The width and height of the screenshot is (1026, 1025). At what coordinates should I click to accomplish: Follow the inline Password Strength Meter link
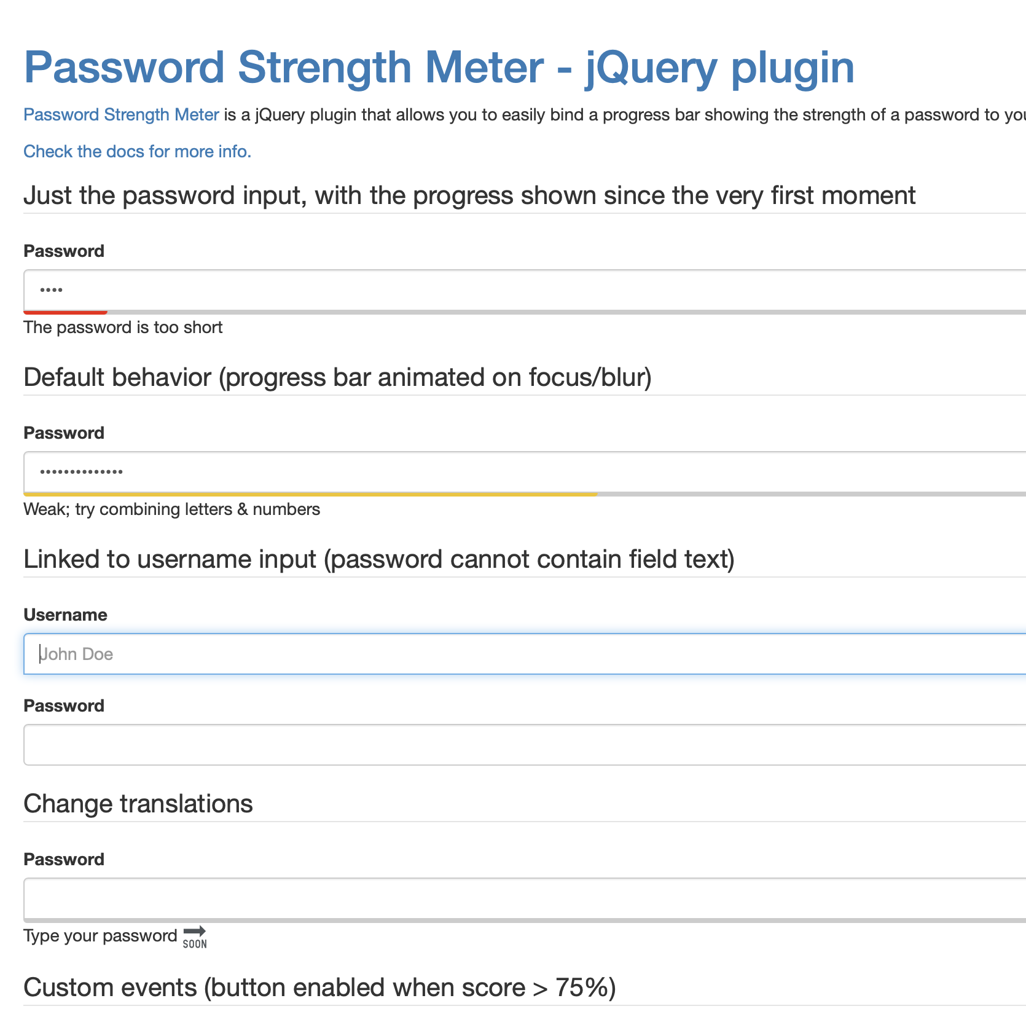click(x=121, y=115)
